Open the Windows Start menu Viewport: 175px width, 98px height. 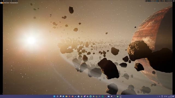tap(54, 96)
